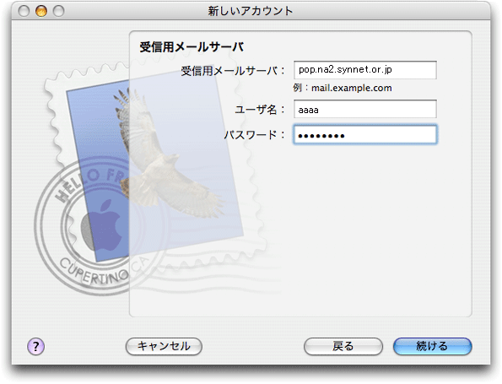Zoom window using the third title-bar button
Screen dimensions: 502x384
coord(58,11)
